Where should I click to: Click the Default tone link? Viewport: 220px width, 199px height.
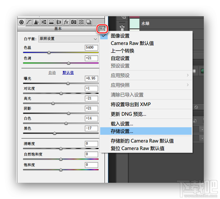[x=68, y=73]
